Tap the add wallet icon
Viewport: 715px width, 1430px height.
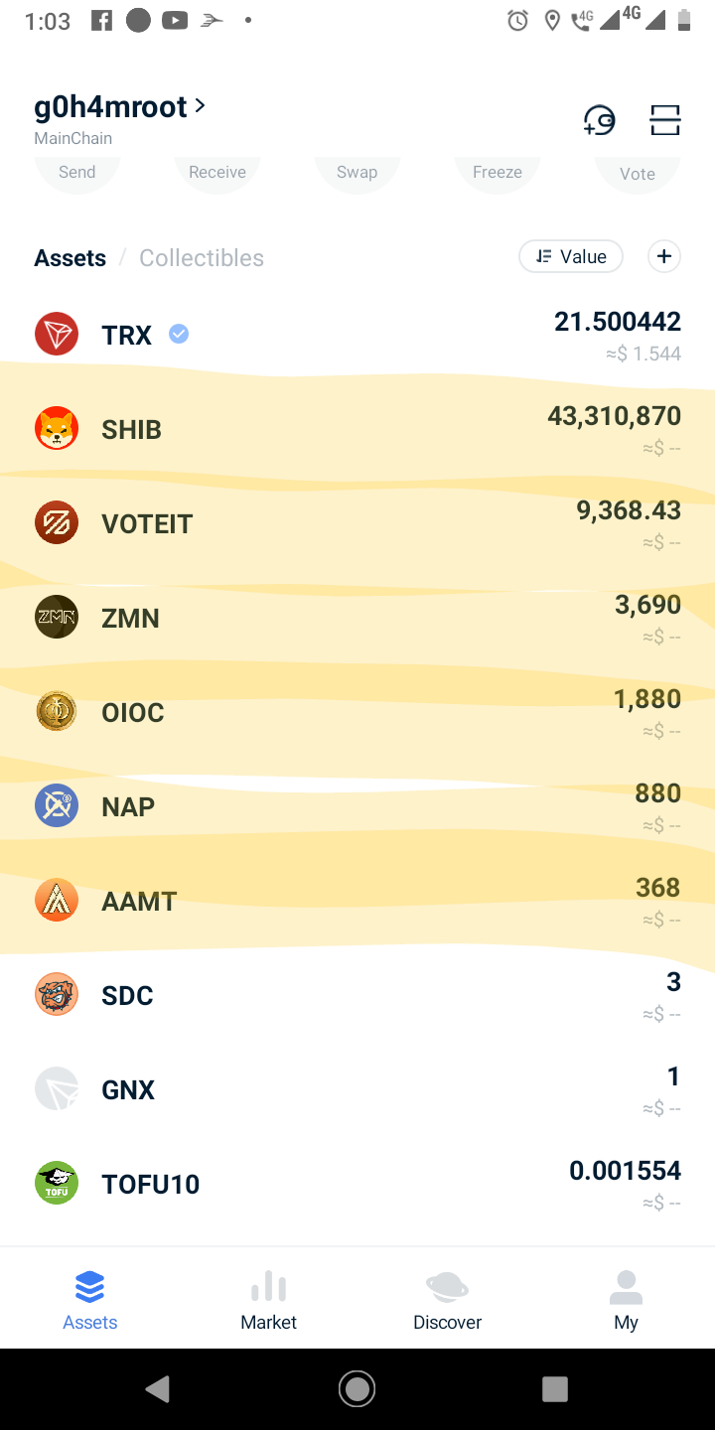point(599,121)
